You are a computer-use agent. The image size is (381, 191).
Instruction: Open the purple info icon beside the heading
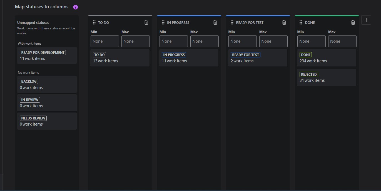[x=76, y=7]
